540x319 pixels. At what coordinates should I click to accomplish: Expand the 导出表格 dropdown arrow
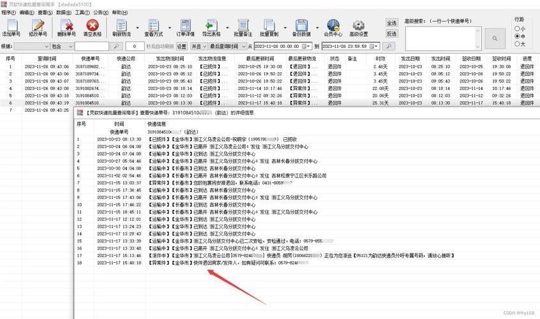(227, 28)
